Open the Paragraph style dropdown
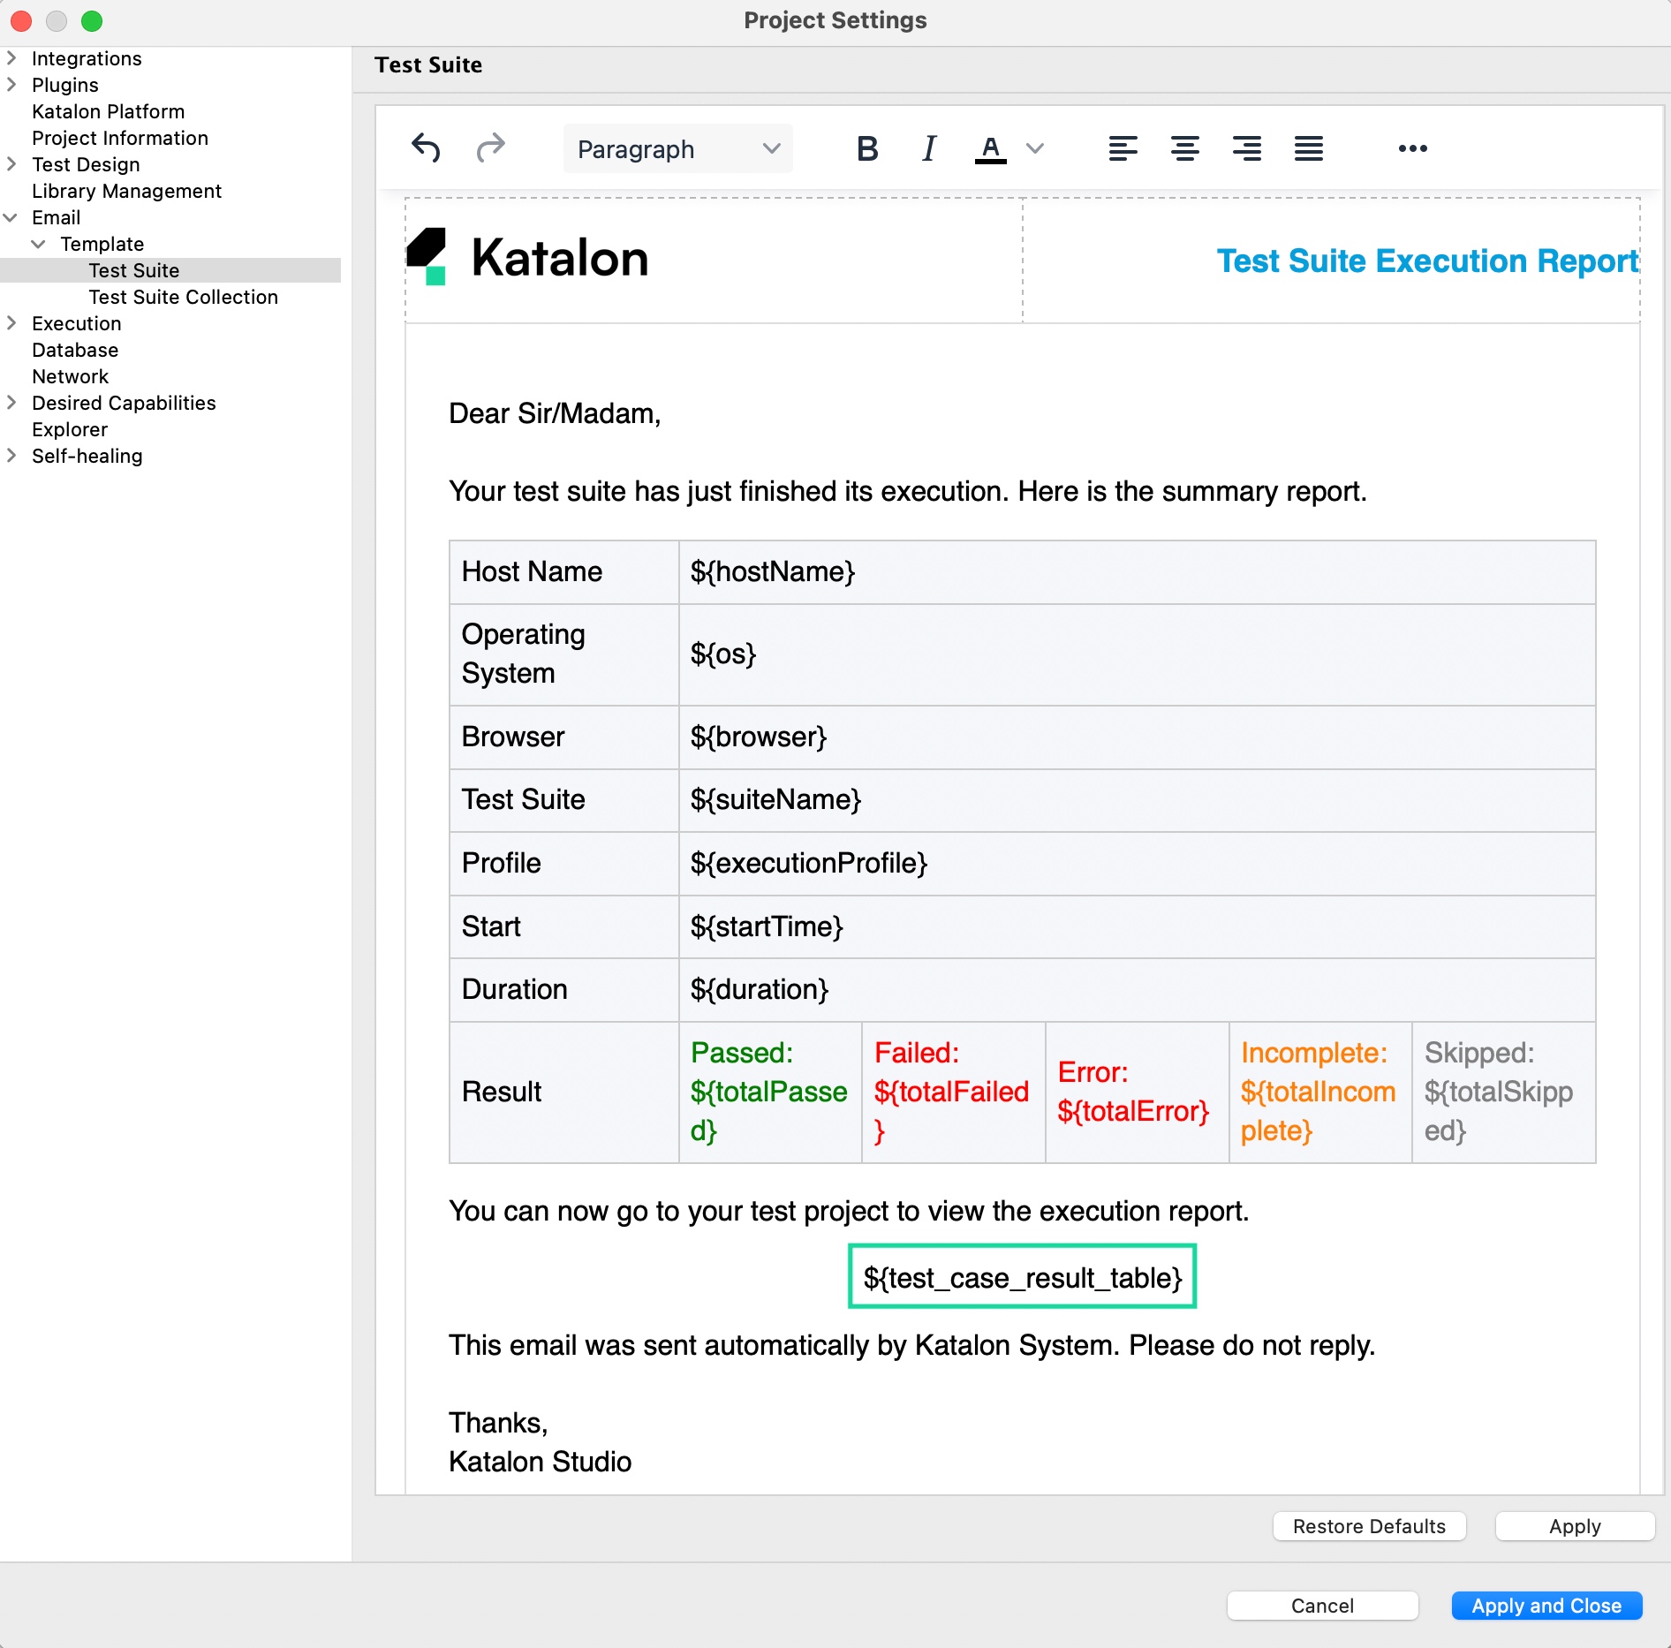The width and height of the screenshot is (1671, 1648). 677,148
